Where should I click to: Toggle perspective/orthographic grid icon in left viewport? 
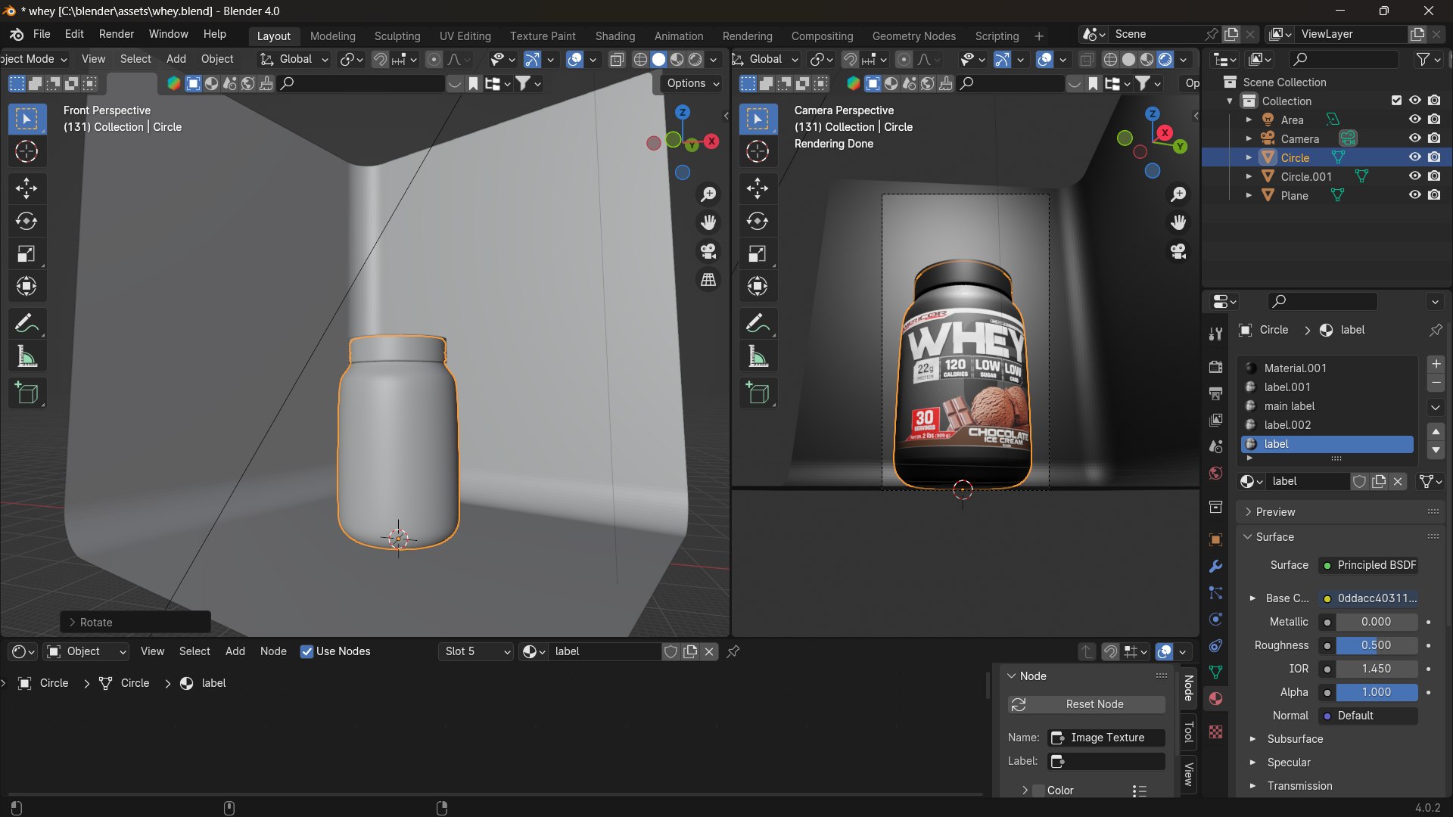(x=708, y=280)
